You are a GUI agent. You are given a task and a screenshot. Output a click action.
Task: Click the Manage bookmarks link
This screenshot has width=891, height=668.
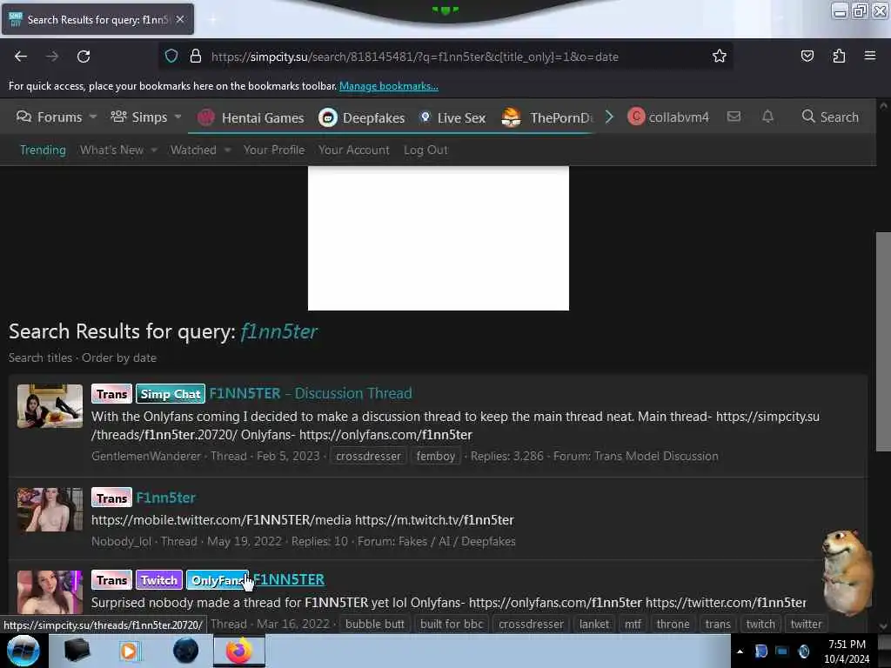pos(389,86)
